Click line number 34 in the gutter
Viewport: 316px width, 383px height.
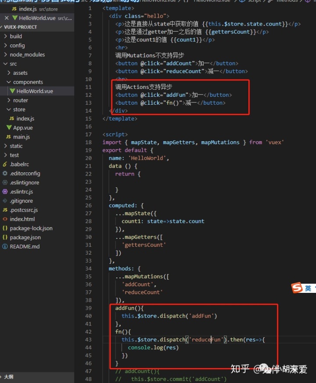88,268
